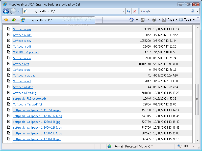Open softpedia_wallpaper_1_1600x1200.jpg link
The image size is (202, 151).
click(37, 128)
